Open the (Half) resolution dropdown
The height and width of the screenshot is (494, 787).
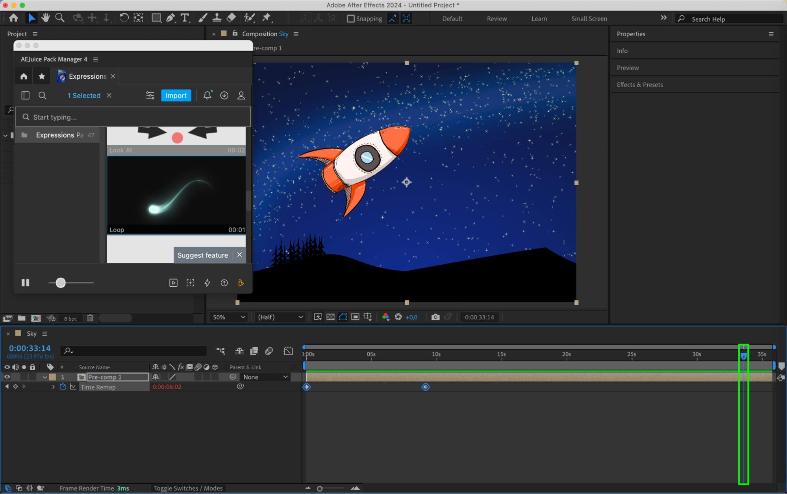coord(280,317)
